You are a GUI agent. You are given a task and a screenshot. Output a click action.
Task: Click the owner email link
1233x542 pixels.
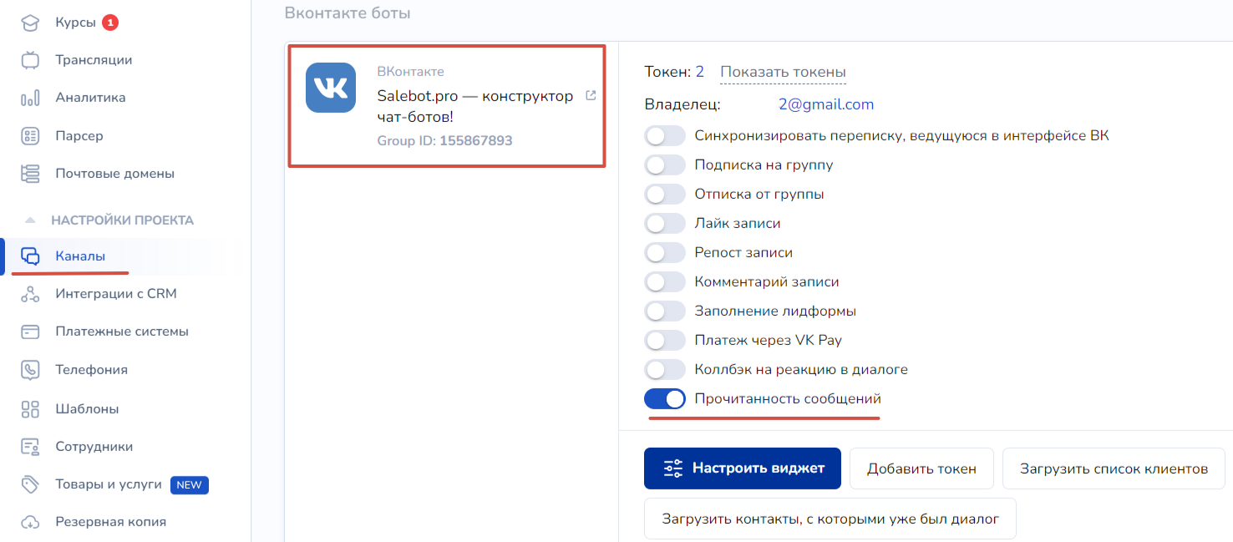(825, 104)
